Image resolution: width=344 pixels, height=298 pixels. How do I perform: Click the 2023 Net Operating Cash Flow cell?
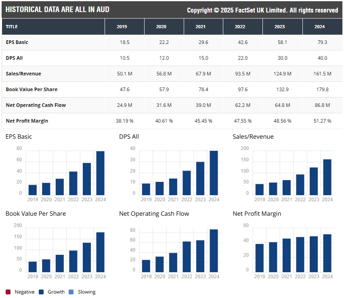coord(282,105)
